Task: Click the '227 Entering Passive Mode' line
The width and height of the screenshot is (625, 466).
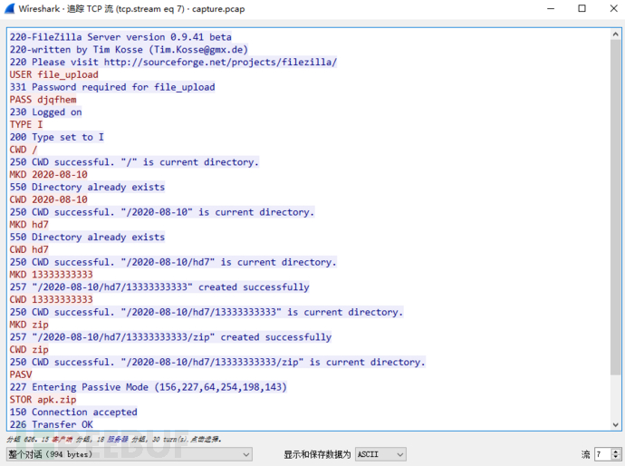Action: [x=149, y=387]
